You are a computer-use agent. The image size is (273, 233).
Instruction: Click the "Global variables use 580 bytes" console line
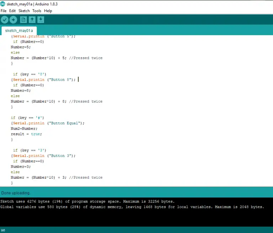click(x=132, y=207)
